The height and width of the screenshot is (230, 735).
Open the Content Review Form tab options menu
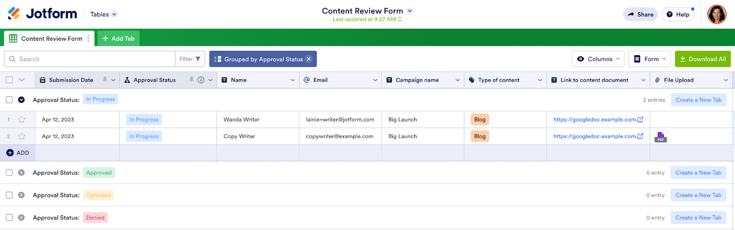pos(89,38)
